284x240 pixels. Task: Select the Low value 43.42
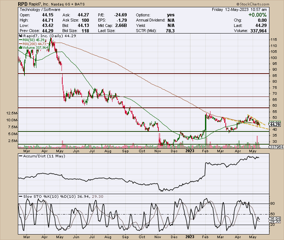click(x=48, y=25)
